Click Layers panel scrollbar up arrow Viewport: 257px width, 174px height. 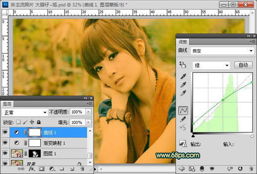tap(90, 131)
